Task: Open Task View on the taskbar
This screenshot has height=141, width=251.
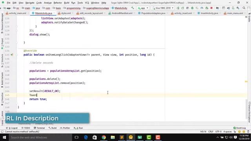Action: click(x=76, y=137)
